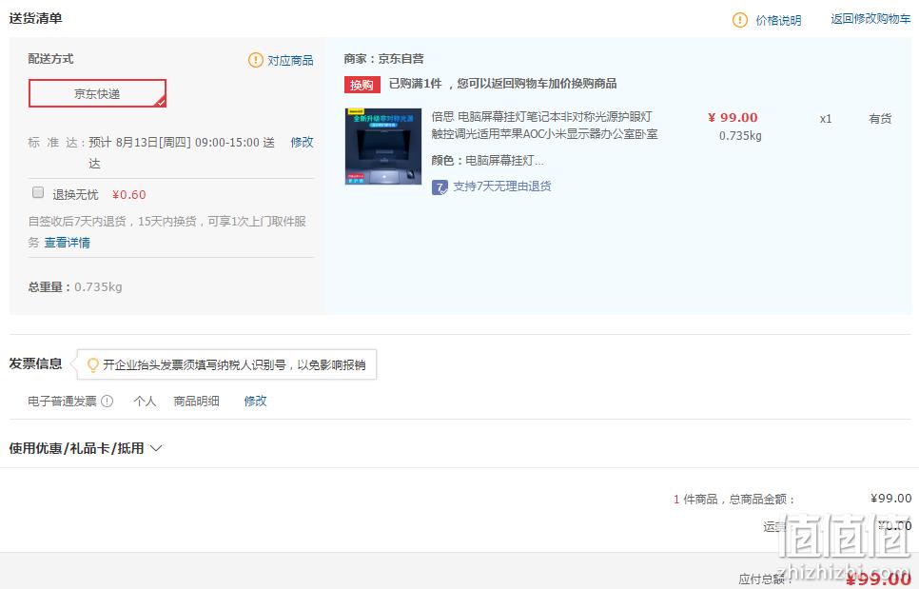Click the 价格说明 exclamation icon

pyautogui.click(x=739, y=20)
